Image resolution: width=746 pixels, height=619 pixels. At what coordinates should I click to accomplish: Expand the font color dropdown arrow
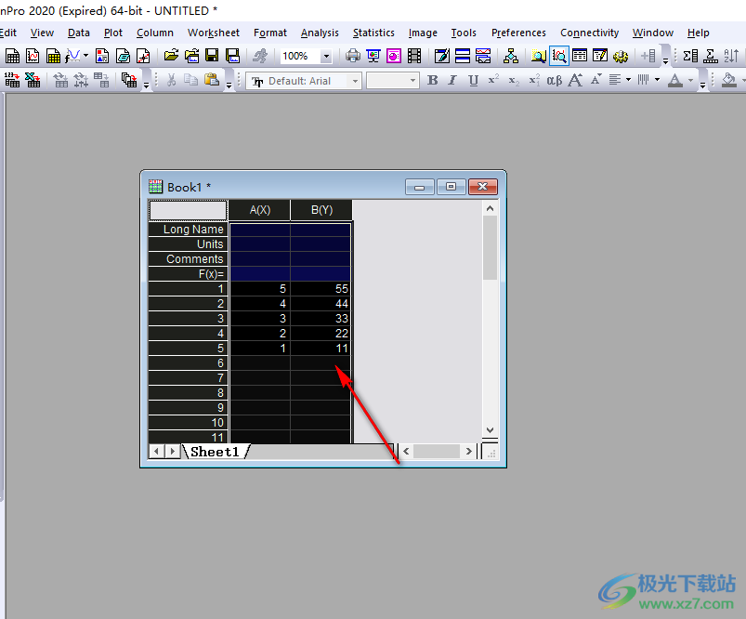pyautogui.click(x=690, y=80)
